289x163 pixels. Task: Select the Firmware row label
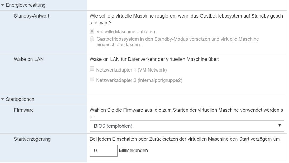[24, 110]
